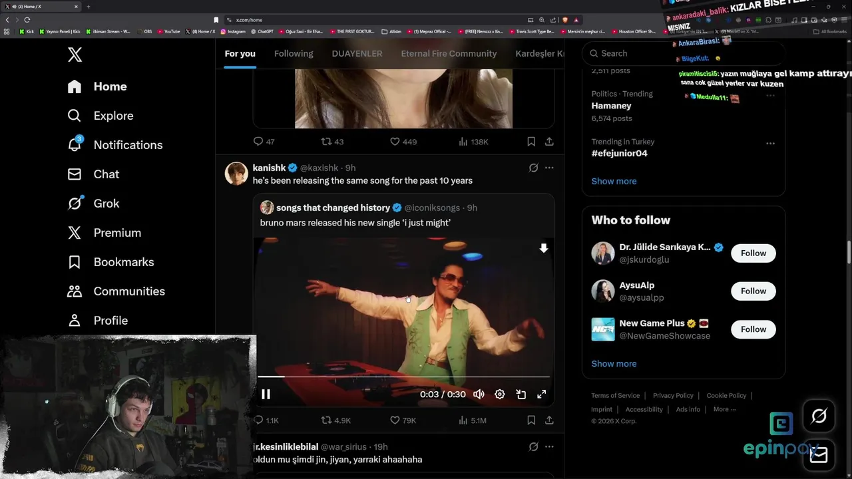Reload the page in the browser
852x479 pixels.
[x=27, y=20]
